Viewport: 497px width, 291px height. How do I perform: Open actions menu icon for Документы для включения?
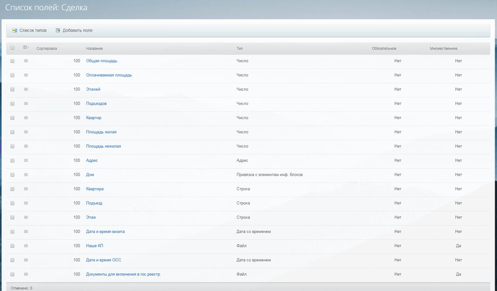(26, 274)
